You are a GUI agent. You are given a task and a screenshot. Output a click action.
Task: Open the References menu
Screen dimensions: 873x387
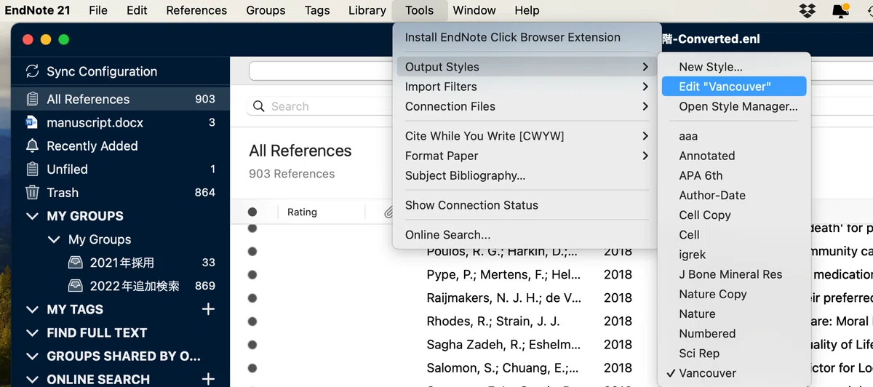(196, 10)
